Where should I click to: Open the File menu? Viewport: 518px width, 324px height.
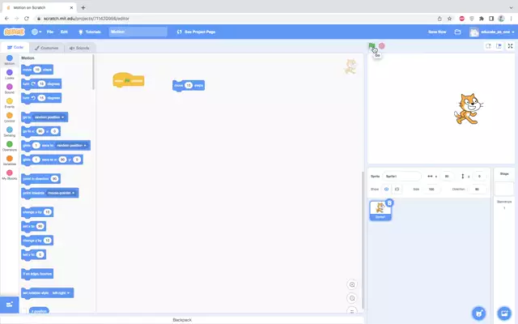[50, 32]
